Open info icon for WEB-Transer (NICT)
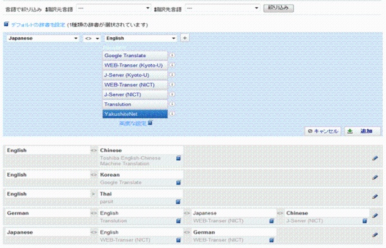 tap(172, 85)
